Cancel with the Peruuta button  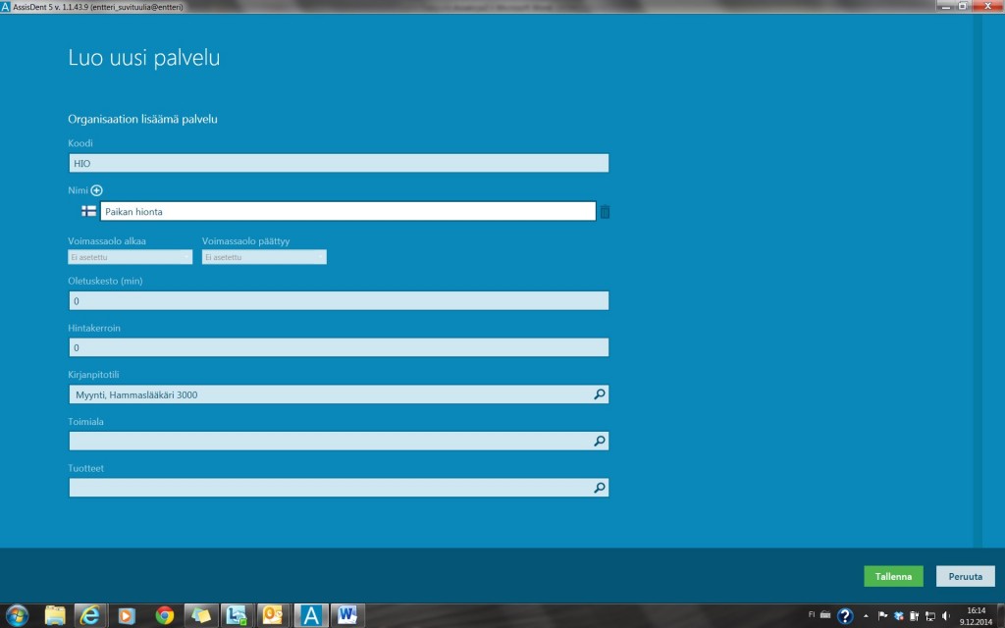pos(966,576)
